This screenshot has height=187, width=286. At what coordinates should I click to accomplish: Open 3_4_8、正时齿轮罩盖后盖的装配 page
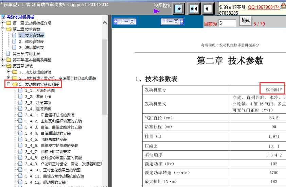tap(53, 158)
